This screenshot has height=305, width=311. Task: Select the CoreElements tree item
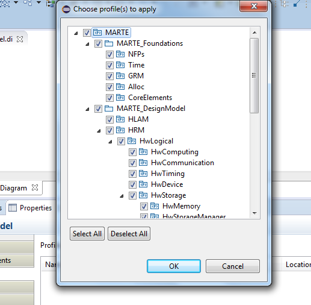tap(150, 98)
